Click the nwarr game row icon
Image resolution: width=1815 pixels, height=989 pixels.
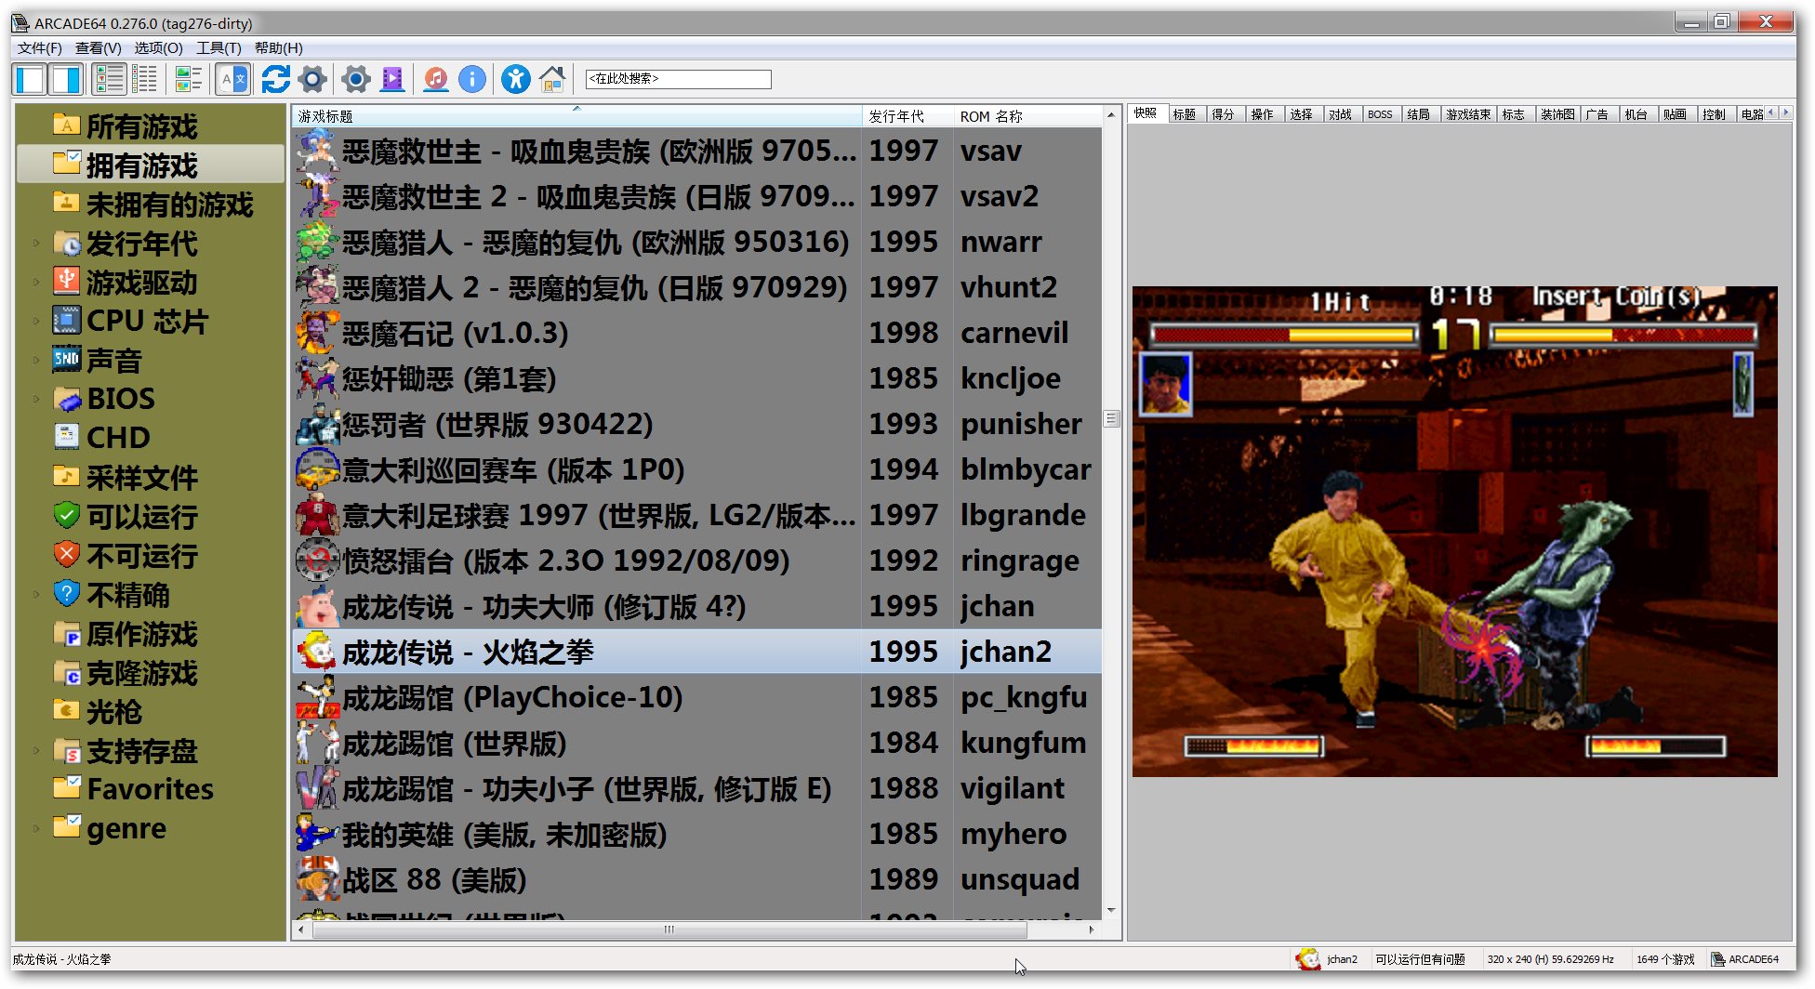point(317,242)
